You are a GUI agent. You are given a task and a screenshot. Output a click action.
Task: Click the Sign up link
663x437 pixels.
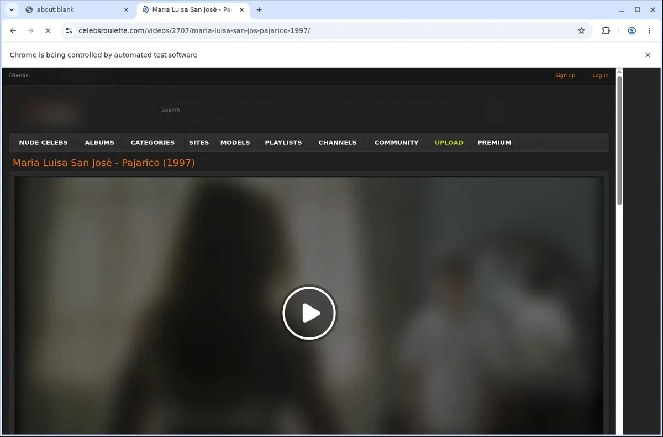coord(565,75)
